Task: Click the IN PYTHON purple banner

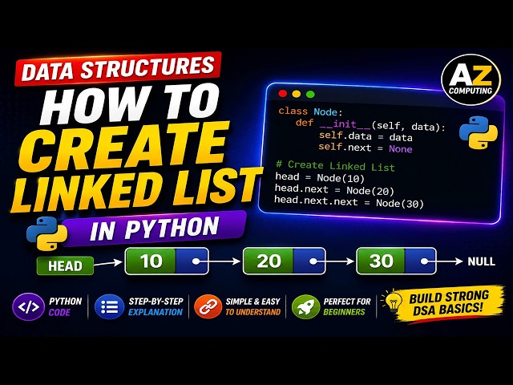Action: coord(154,228)
